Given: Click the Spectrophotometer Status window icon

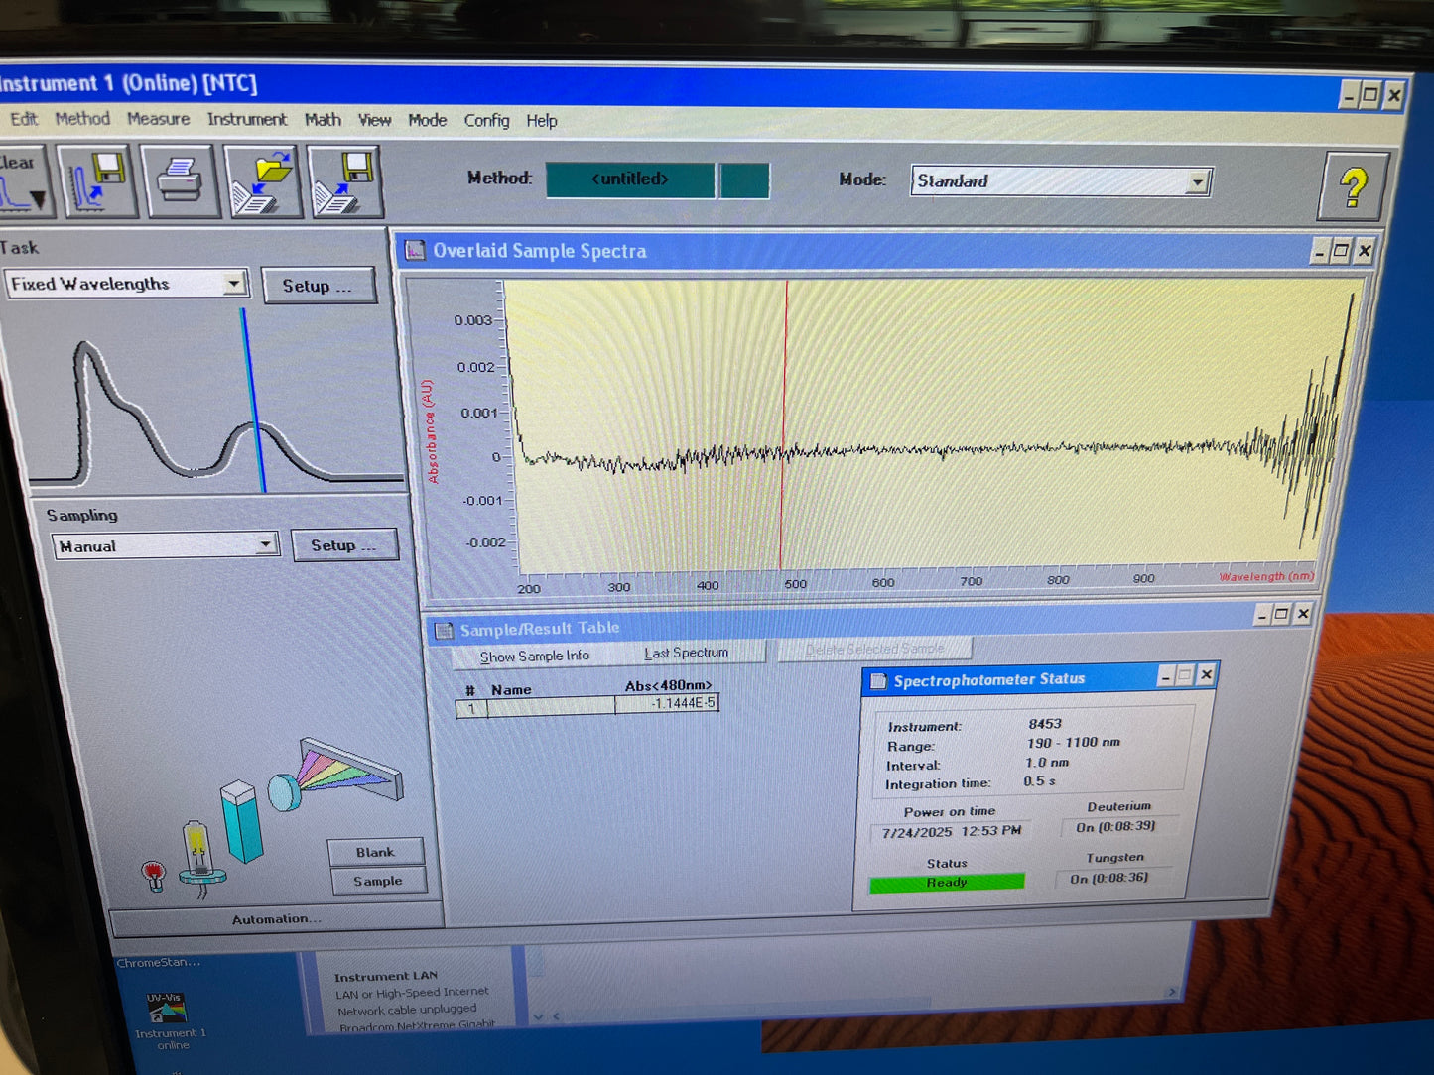Looking at the screenshot, I should (x=878, y=681).
